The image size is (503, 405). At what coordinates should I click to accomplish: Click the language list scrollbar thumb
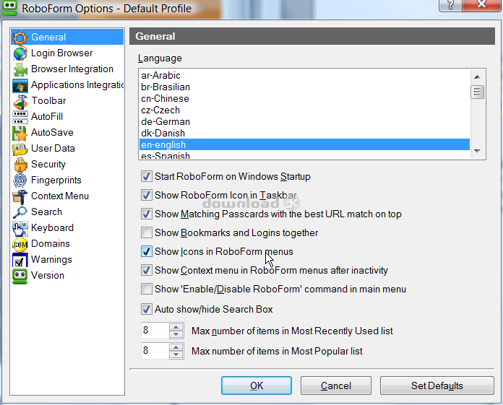(x=477, y=92)
